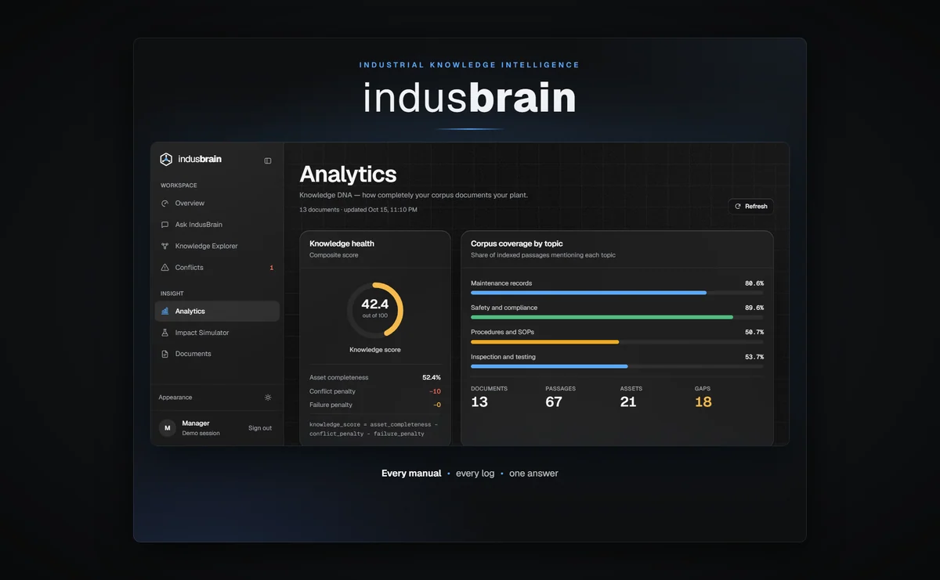Click the Asset completeness 52.4% value
Image resolution: width=940 pixels, height=580 pixels.
click(432, 377)
